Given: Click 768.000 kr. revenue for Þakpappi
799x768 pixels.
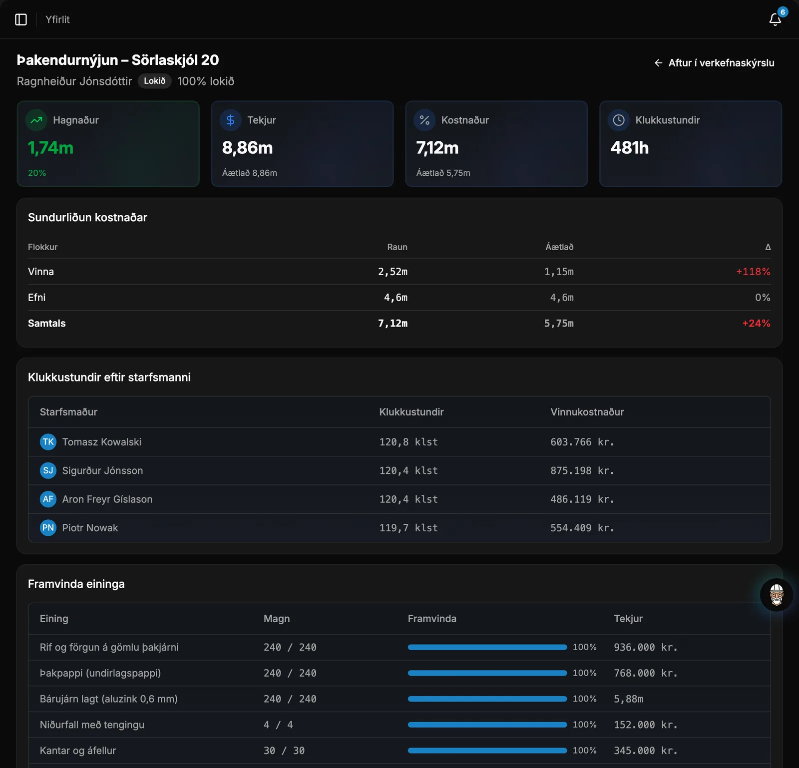Looking at the screenshot, I should [646, 673].
